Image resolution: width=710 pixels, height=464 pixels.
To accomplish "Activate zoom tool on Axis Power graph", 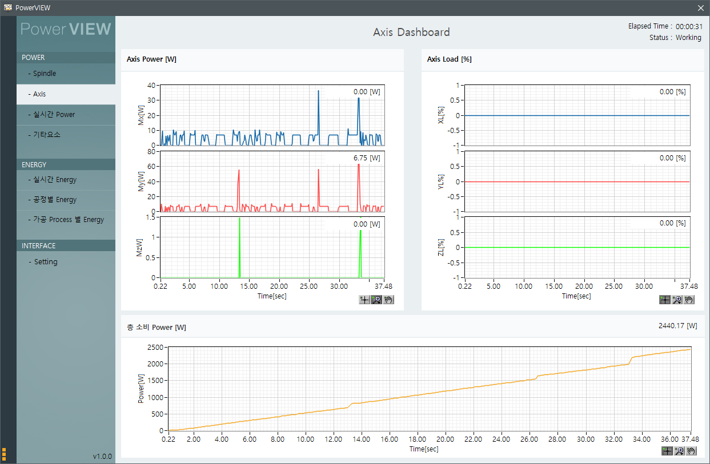I will click(x=376, y=300).
